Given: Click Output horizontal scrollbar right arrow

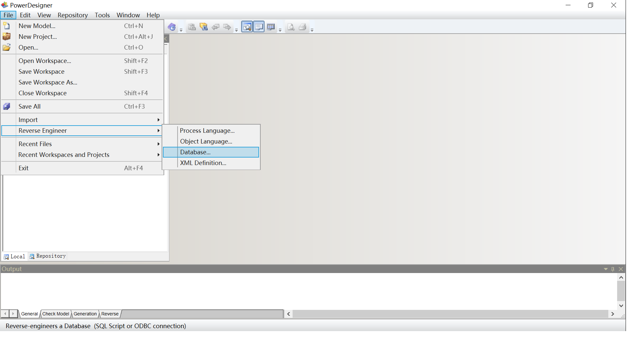Looking at the screenshot, I should point(613,314).
